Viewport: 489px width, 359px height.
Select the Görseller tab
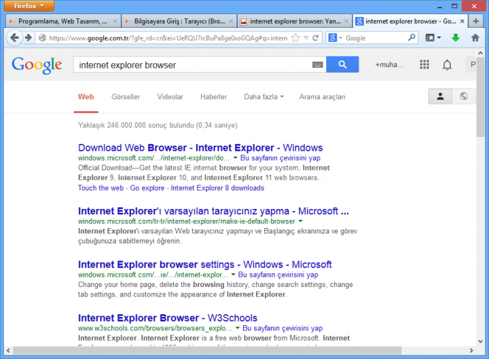126,97
